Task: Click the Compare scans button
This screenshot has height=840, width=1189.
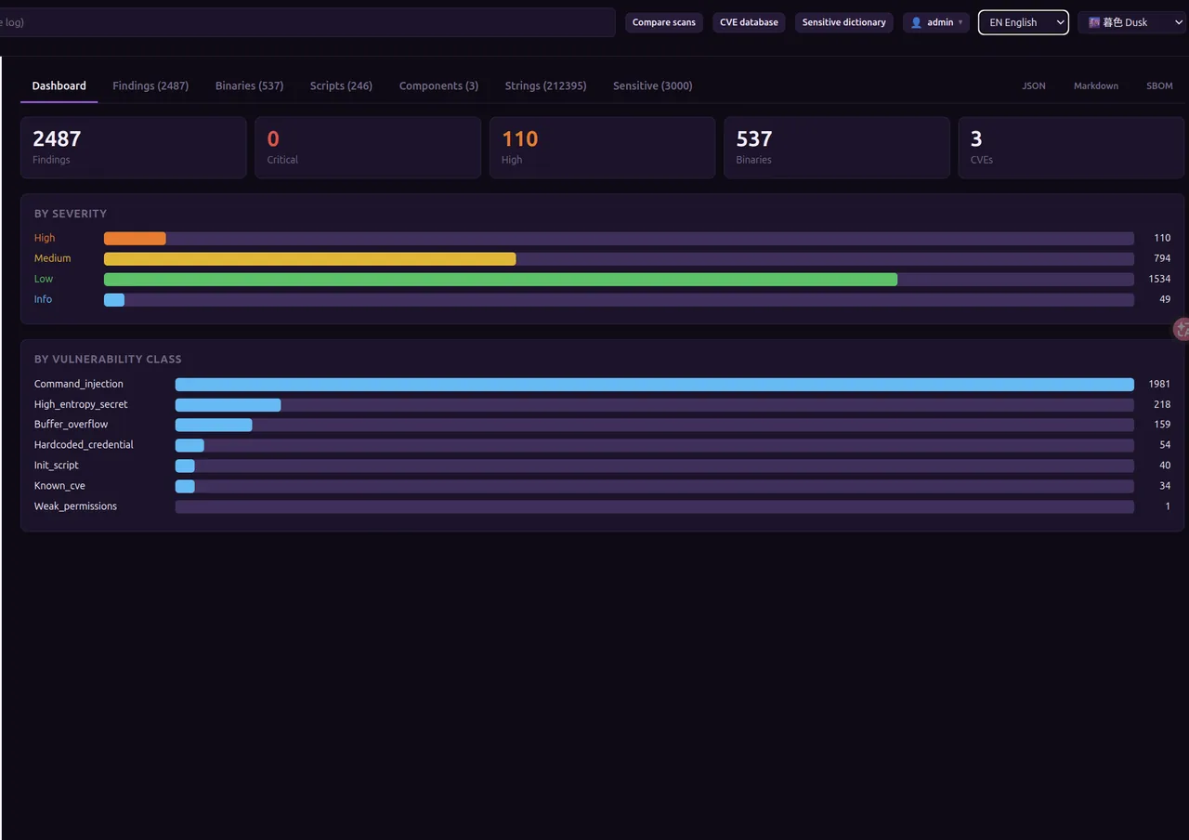Action: [664, 22]
